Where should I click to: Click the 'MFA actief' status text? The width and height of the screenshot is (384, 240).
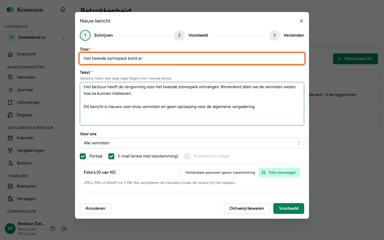click(27, 234)
